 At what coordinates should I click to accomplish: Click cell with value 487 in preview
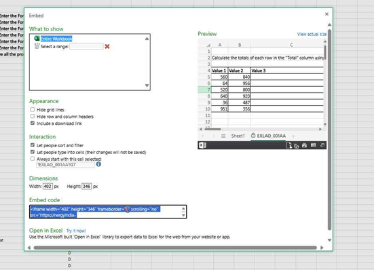[240, 102]
